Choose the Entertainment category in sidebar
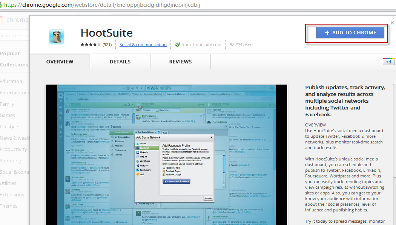Image resolution: width=396 pixels, height=225 pixels. click(15, 93)
